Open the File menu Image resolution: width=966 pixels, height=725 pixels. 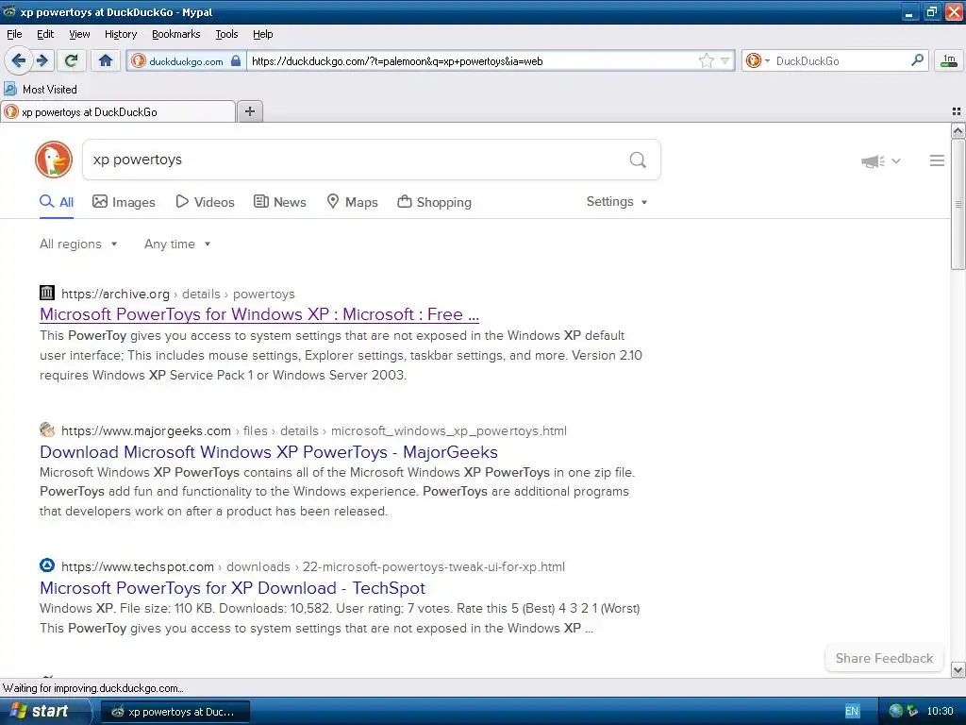pos(14,34)
